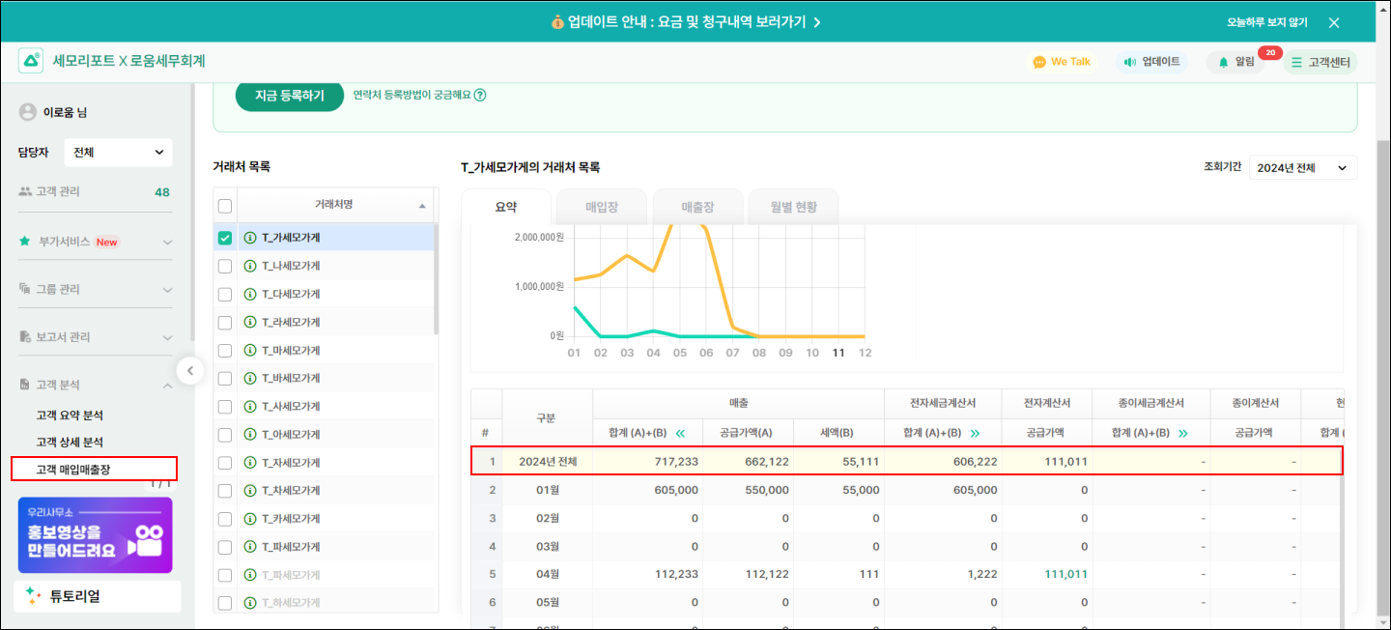Screen dimensions: 1391x630
Task: Toggle the select-all checkbox in 거래처 header
Action: (225, 206)
